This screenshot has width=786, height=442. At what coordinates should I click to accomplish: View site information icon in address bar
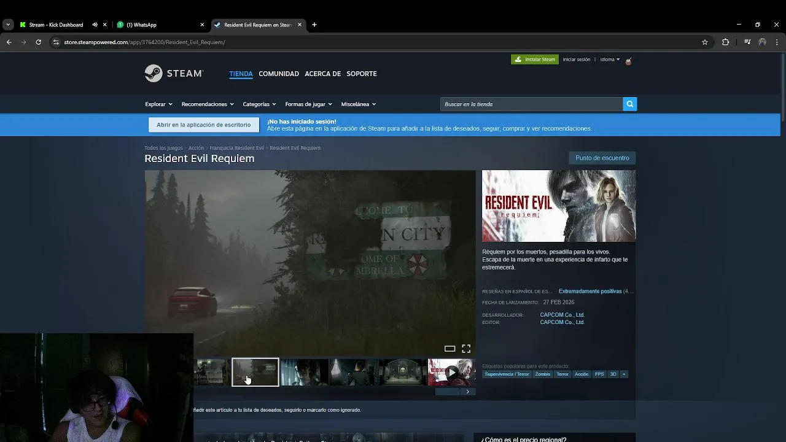(x=56, y=42)
